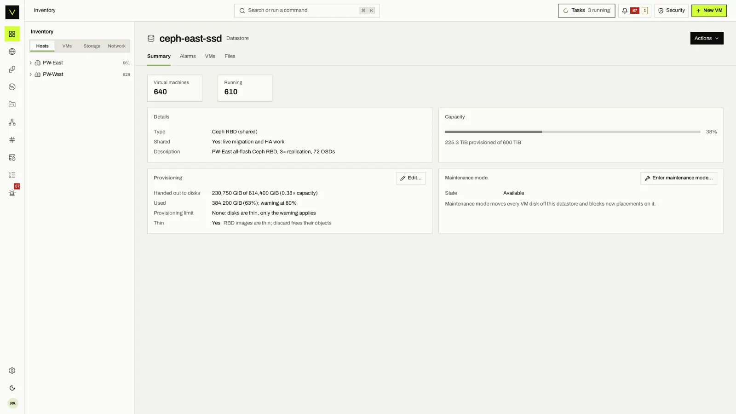Switch inventory to the Storage view
The width and height of the screenshot is (736, 414).
point(92,46)
